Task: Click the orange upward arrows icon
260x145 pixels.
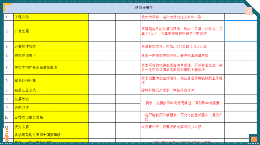Action: click(7, 135)
